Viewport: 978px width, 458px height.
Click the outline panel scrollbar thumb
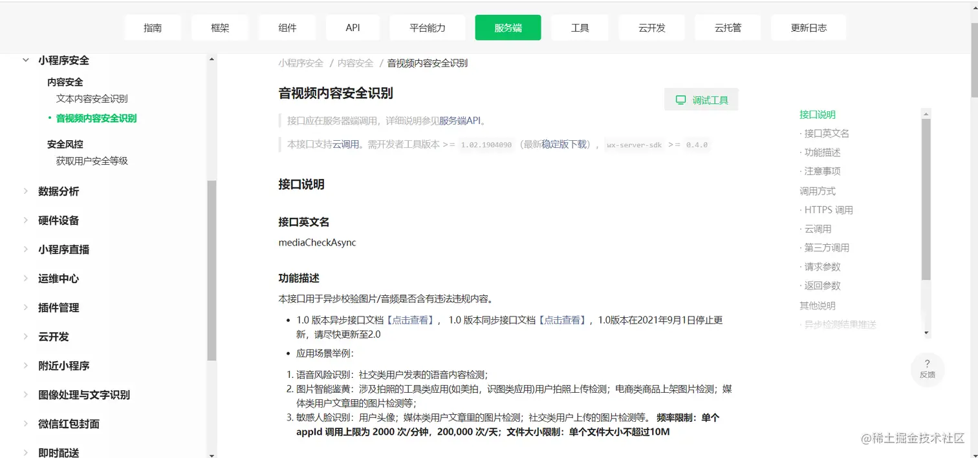point(926,200)
